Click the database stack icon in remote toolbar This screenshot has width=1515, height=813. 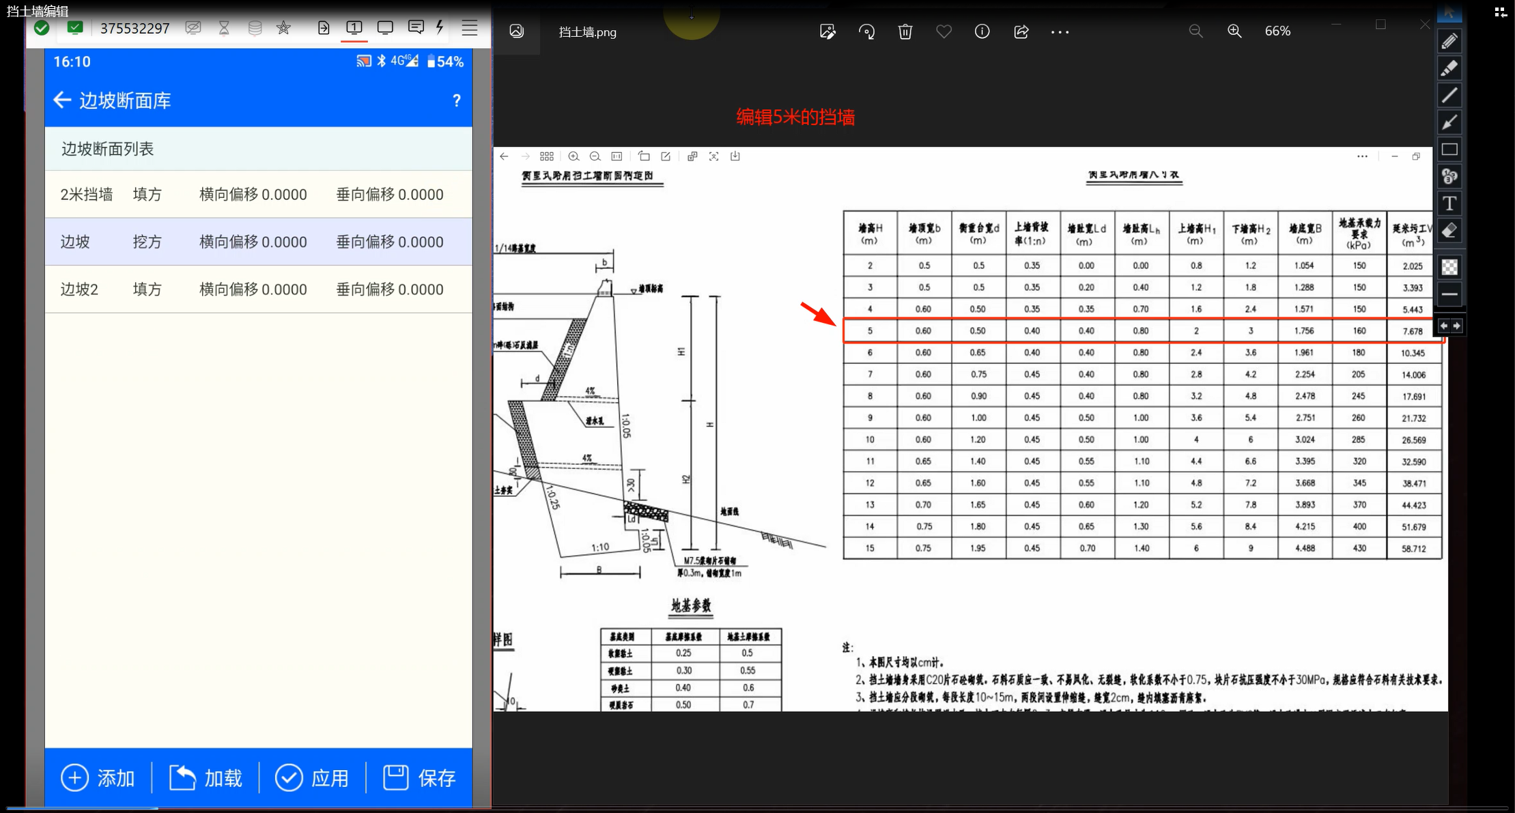255,28
